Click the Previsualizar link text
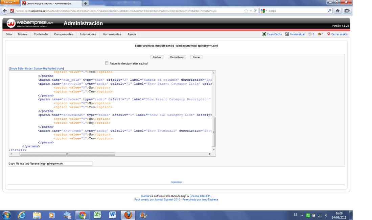The image size is (372, 220). (x=297, y=34)
